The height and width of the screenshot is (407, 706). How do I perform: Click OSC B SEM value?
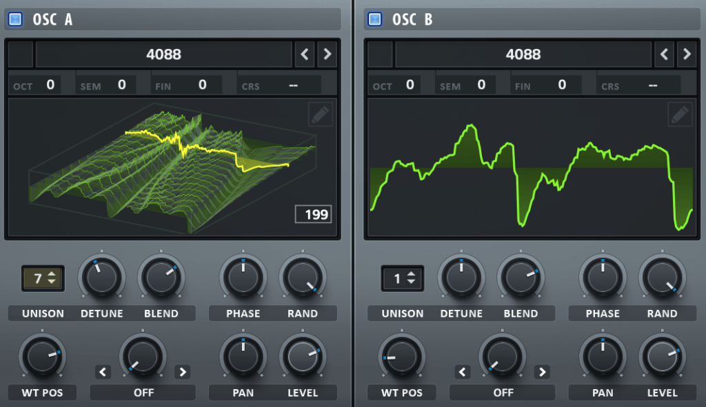click(x=481, y=85)
